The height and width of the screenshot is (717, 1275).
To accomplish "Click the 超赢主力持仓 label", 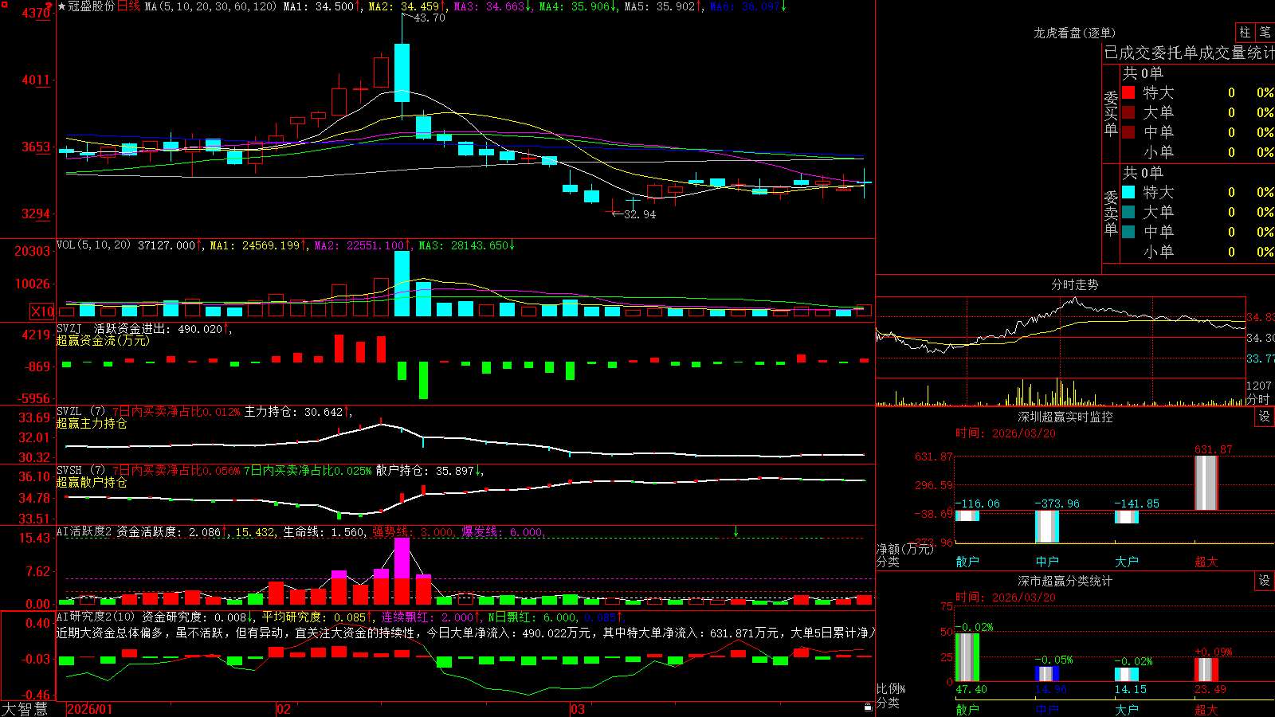I will pyautogui.click(x=92, y=423).
